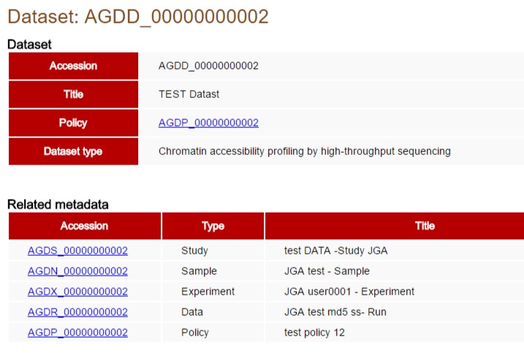Click the Dataset type row label
This screenshot has width=524, height=353.
pos(73,151)
